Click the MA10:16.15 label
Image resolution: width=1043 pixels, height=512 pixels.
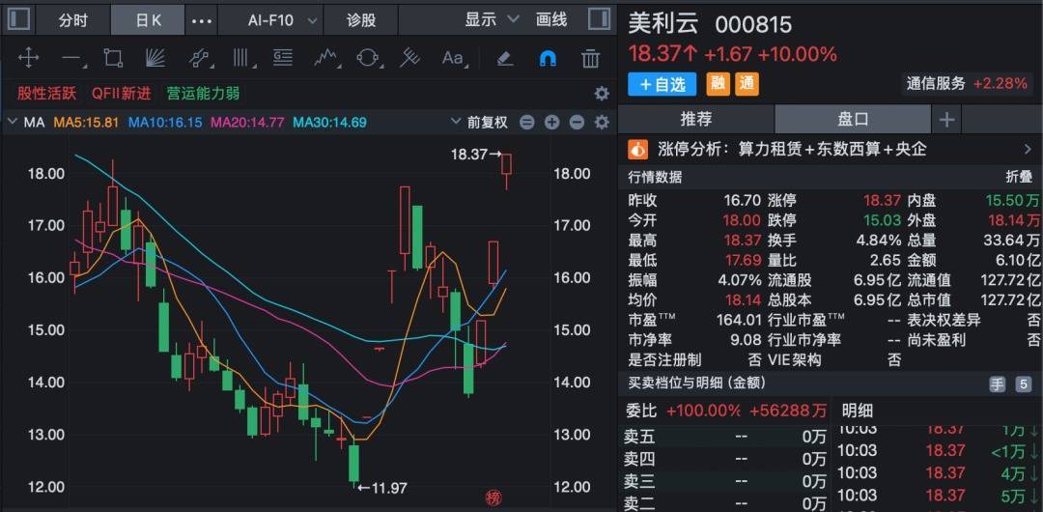[x=165, y=123]
